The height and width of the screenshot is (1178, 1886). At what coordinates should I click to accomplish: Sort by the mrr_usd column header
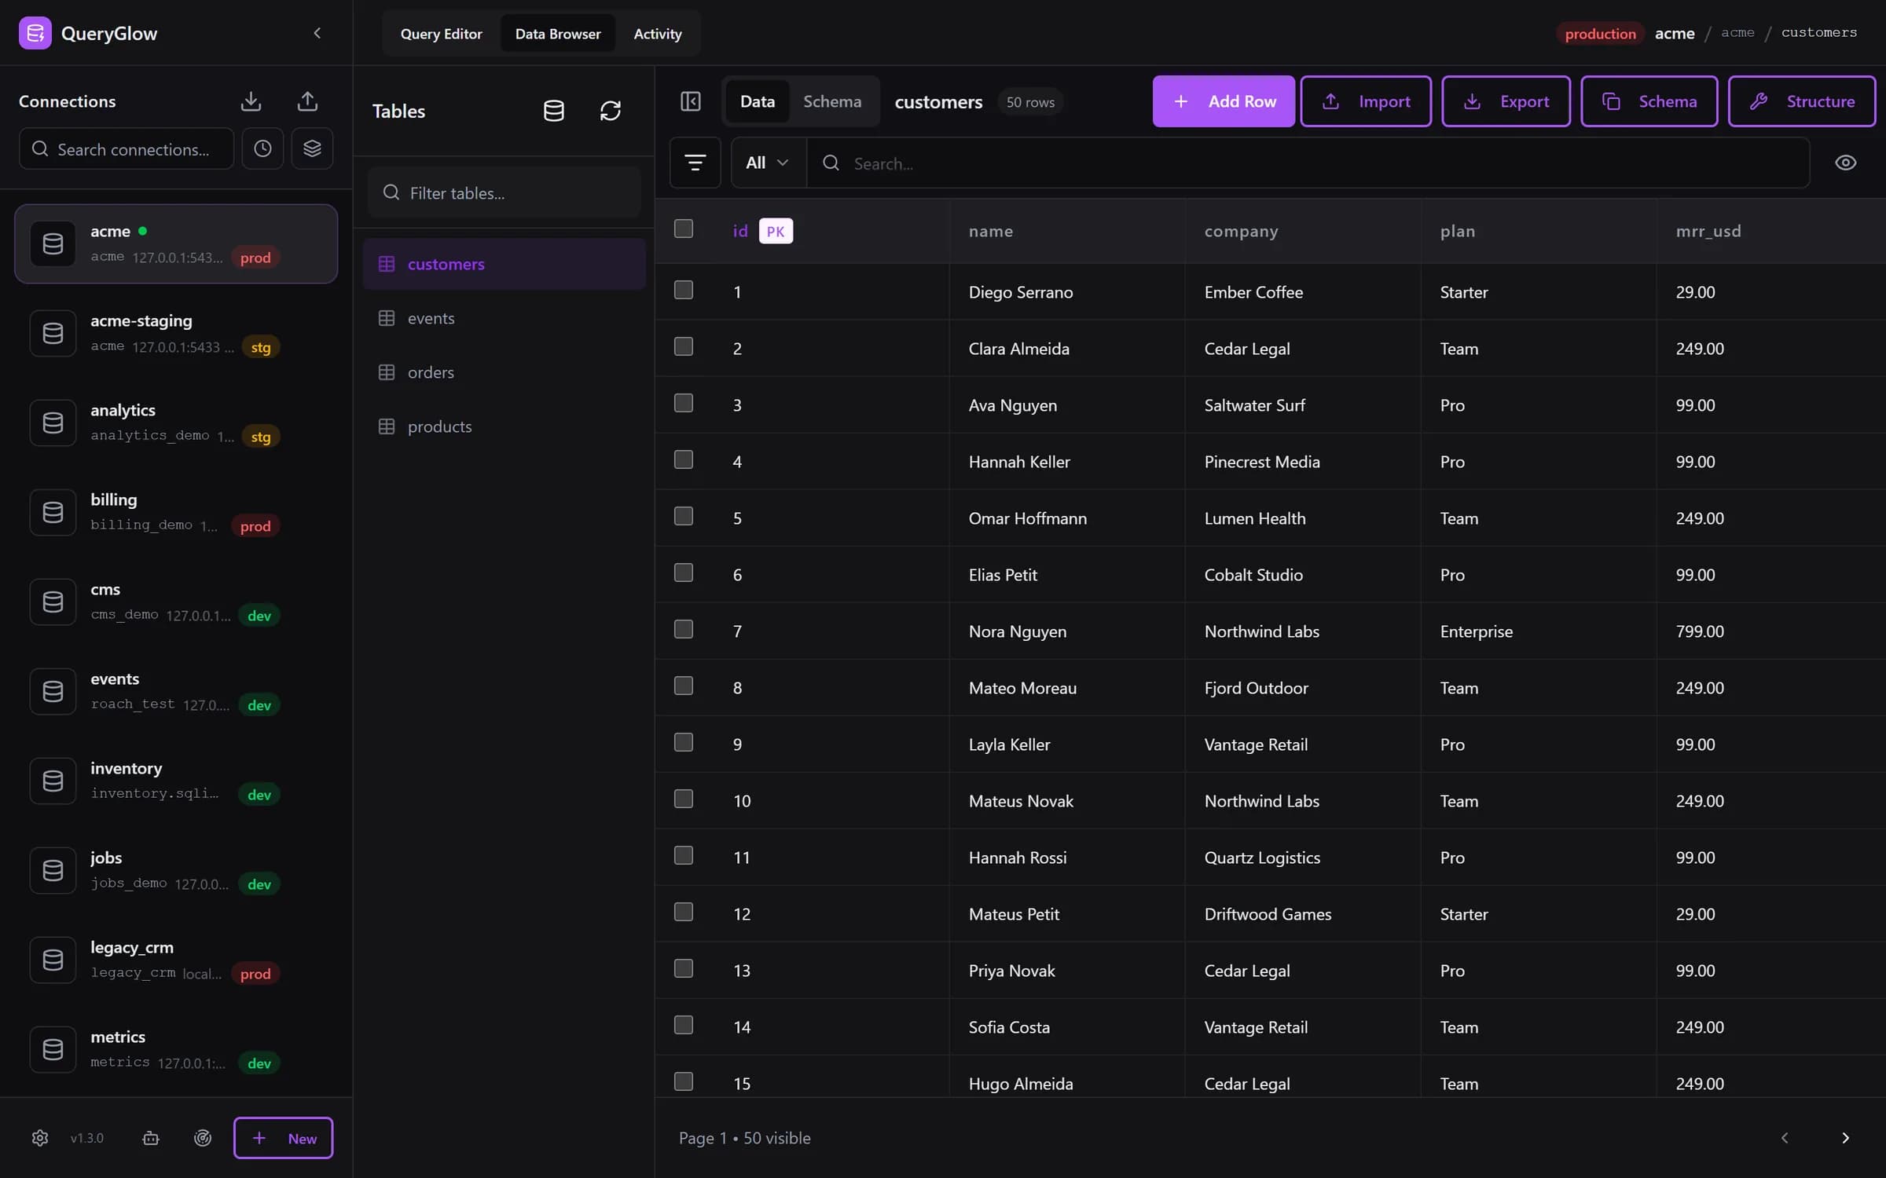(1708, 231)
